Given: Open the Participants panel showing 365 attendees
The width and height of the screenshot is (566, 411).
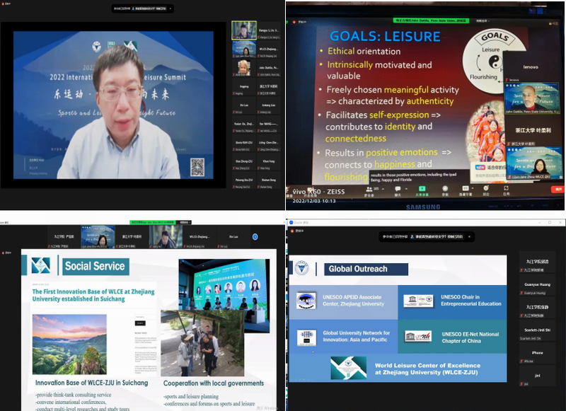Looking at the screenshot, I should pyautogui.click(x=369, y=190).
